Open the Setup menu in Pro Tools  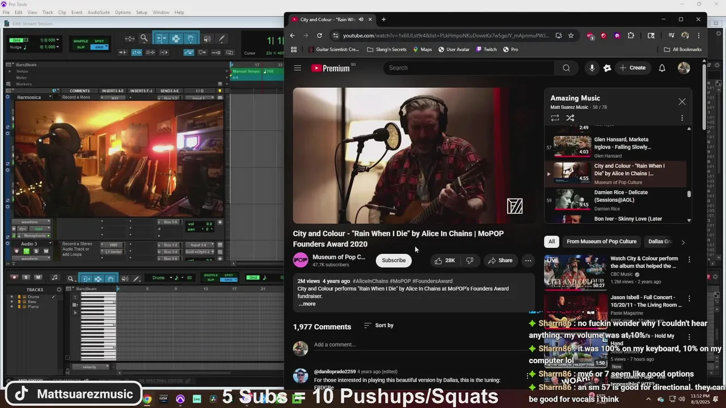142,12
